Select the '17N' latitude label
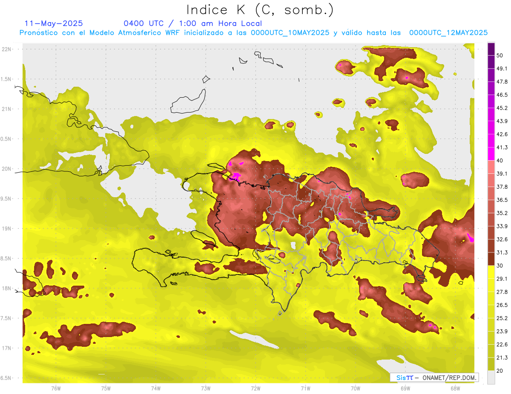511x394 pixels. tap(7, 348)
